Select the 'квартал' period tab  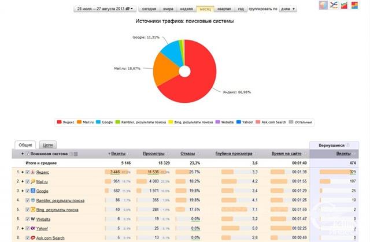(224, 9)
